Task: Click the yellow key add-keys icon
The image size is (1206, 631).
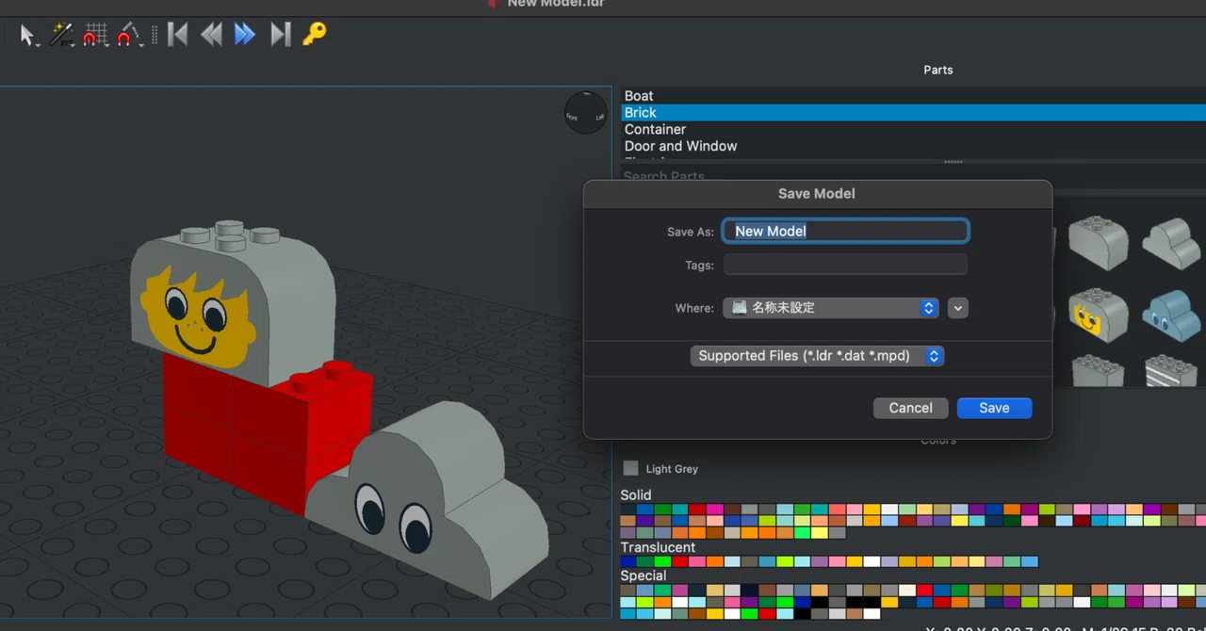Action: [314, 35]
